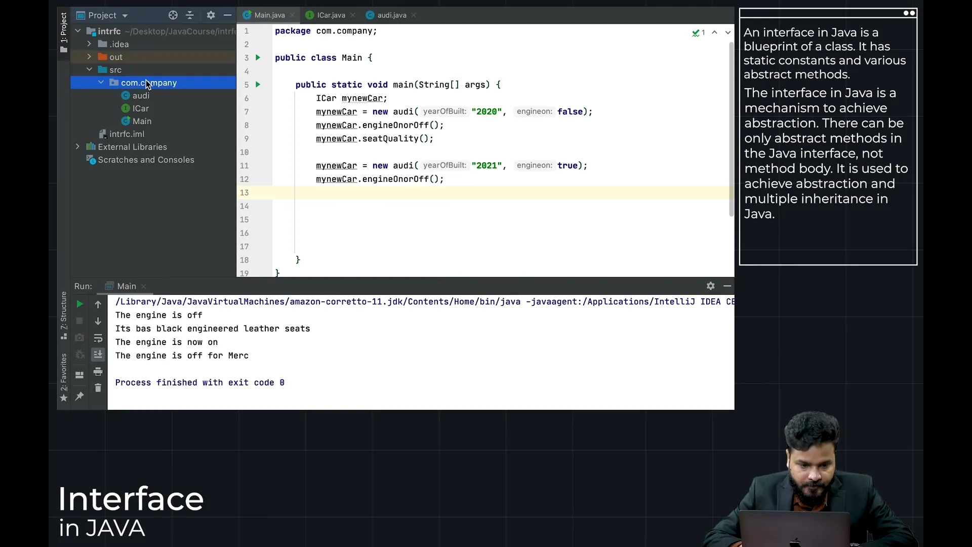972x547 pixels.
Task: Close the Main run tab
Action: [x=144, y=287]
